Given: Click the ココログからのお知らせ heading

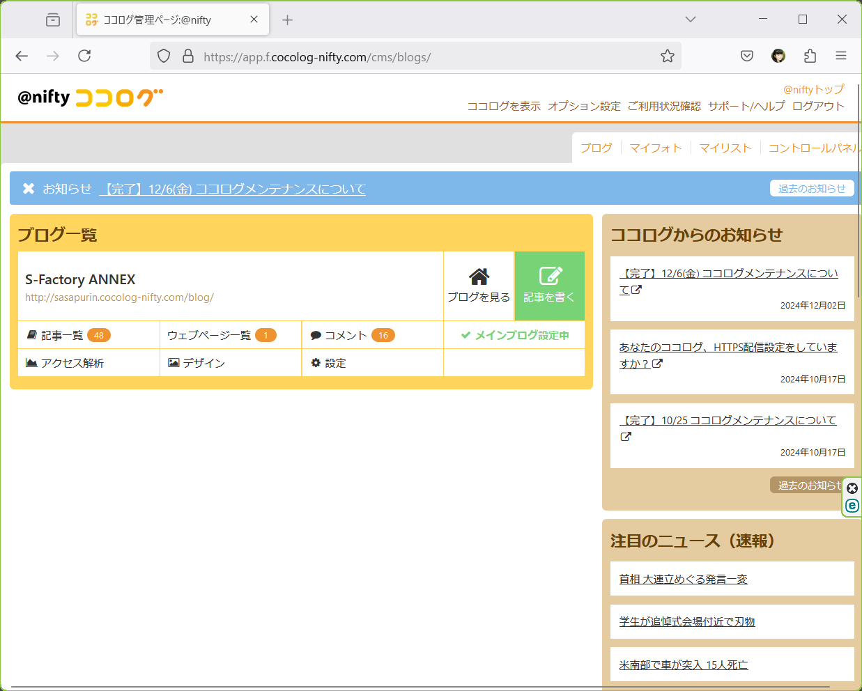Looking at the screenshot, I should click(697, 235).
